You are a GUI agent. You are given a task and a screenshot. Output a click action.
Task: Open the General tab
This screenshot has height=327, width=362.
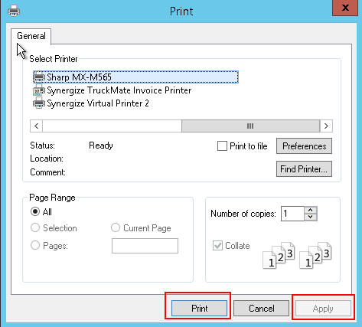pyautogui.click(x=31, y=36)
